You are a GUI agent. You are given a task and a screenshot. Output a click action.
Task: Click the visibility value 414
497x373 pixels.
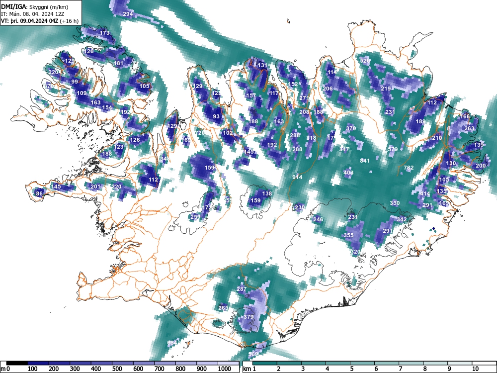tap(425, 193)
